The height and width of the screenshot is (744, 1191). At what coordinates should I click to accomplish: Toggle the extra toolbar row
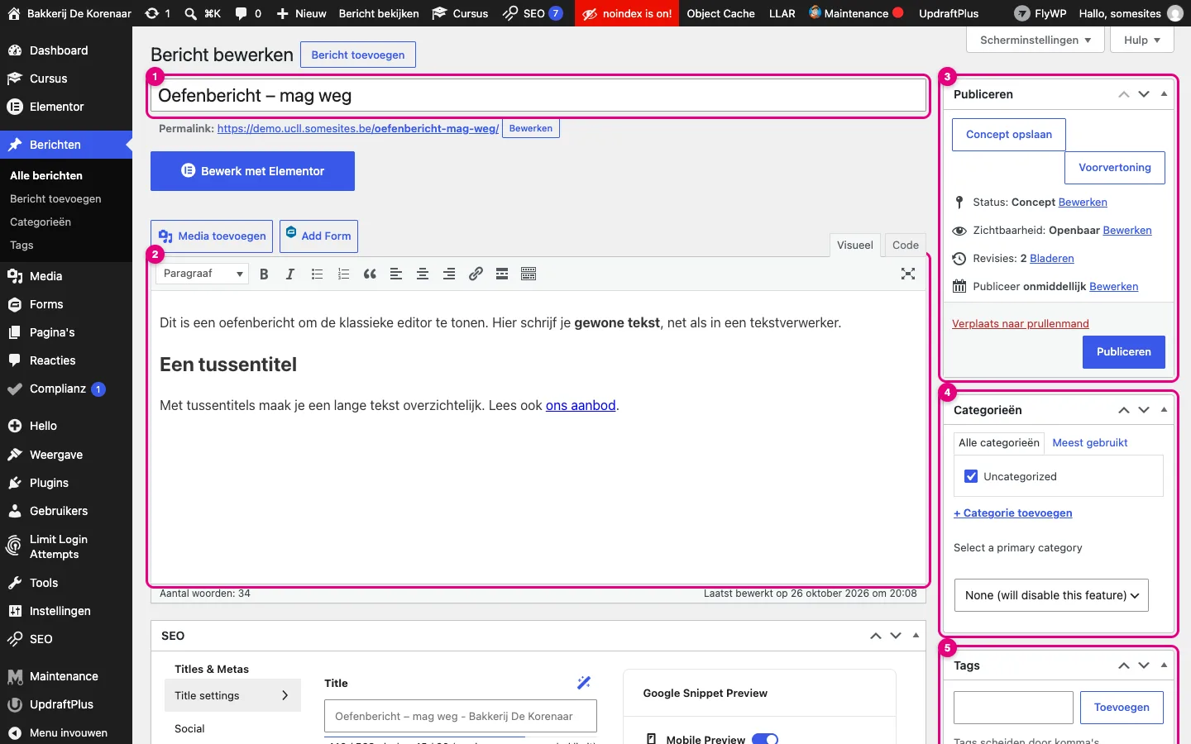529,274
